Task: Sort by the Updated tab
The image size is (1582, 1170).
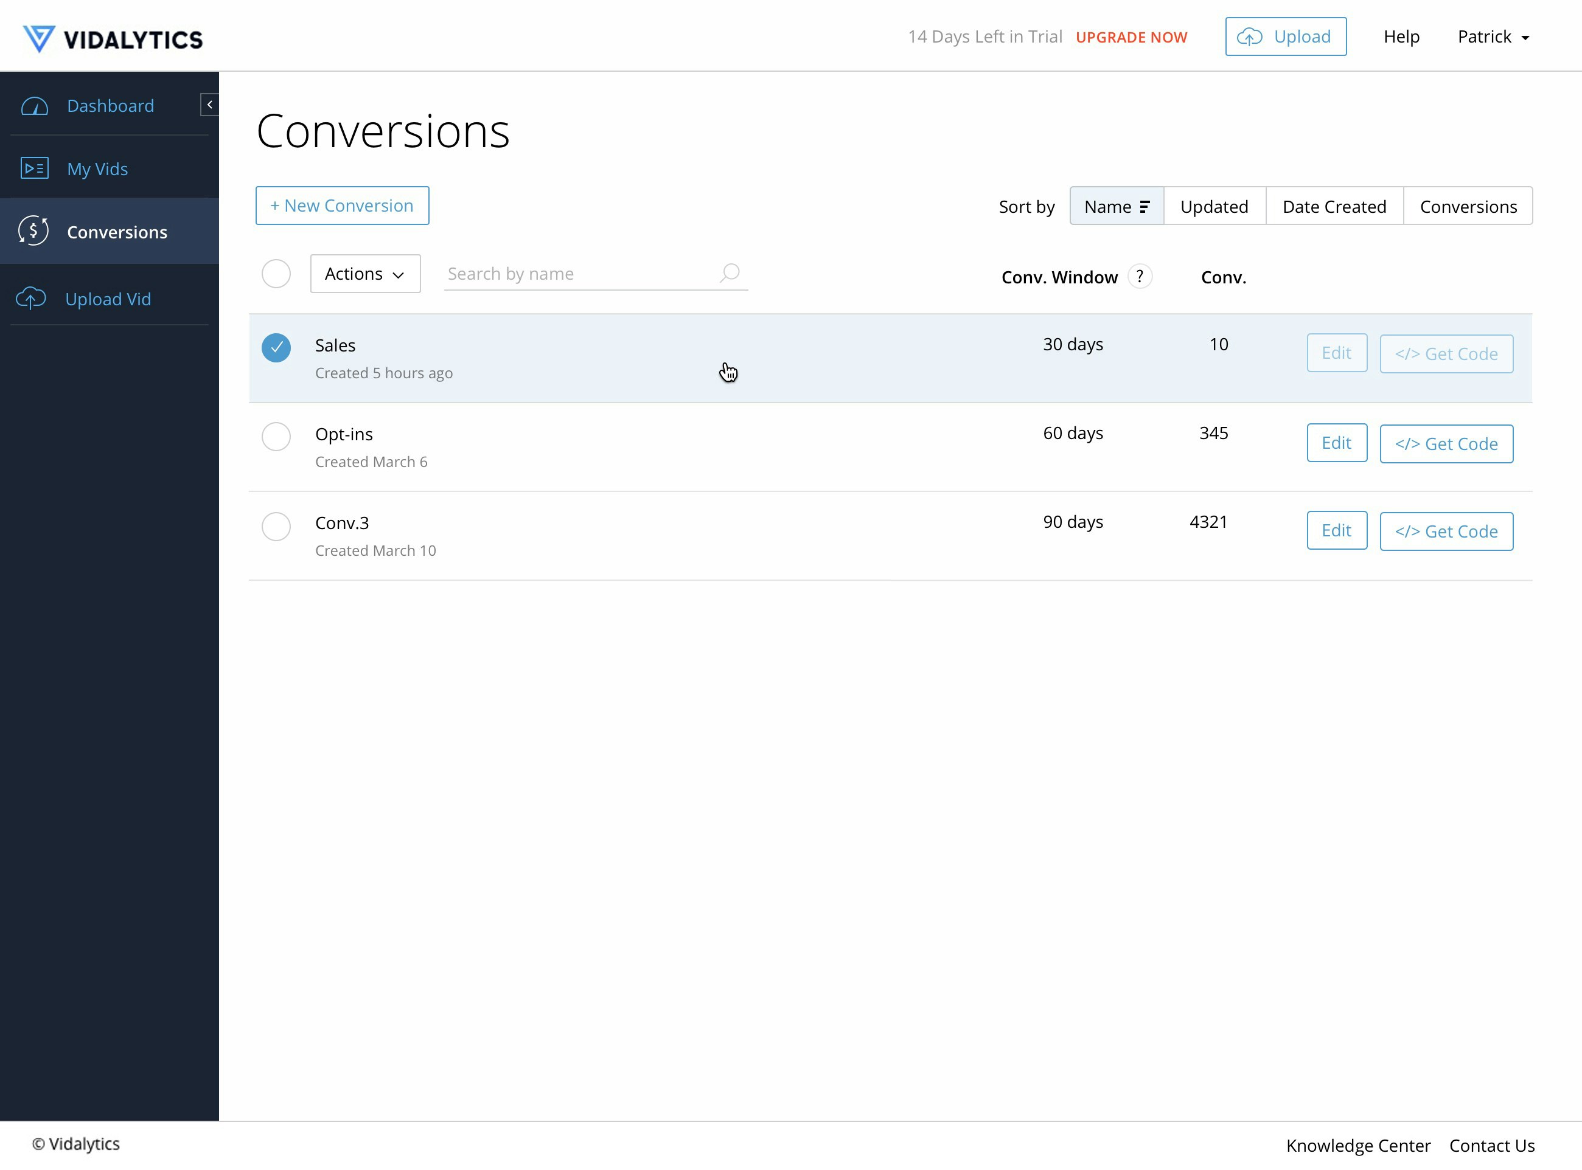Action: 1214,206
